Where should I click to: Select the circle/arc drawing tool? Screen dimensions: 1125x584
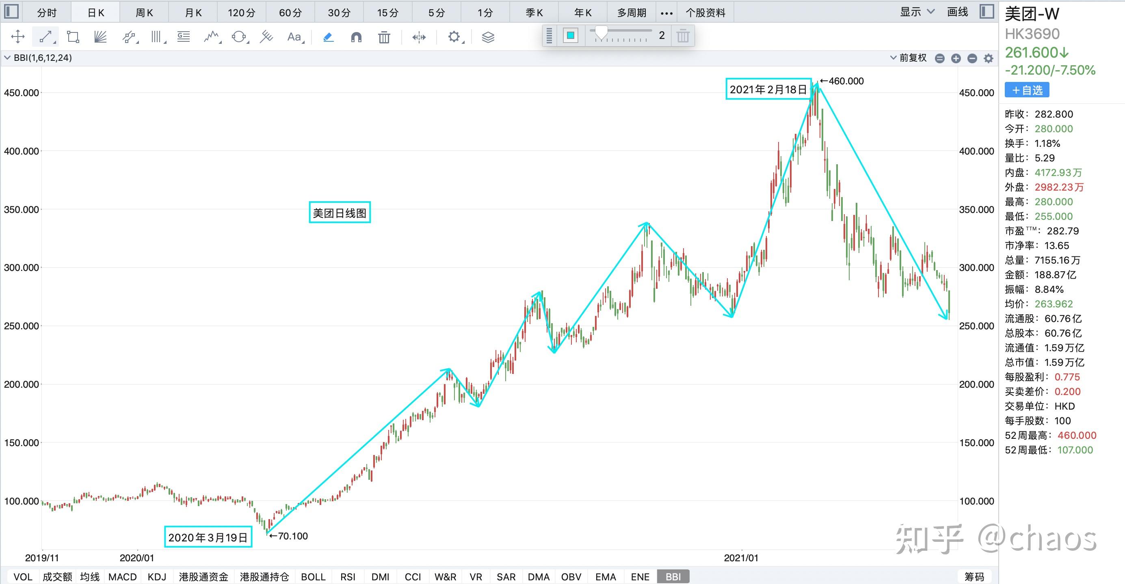[x=239, y=36]
